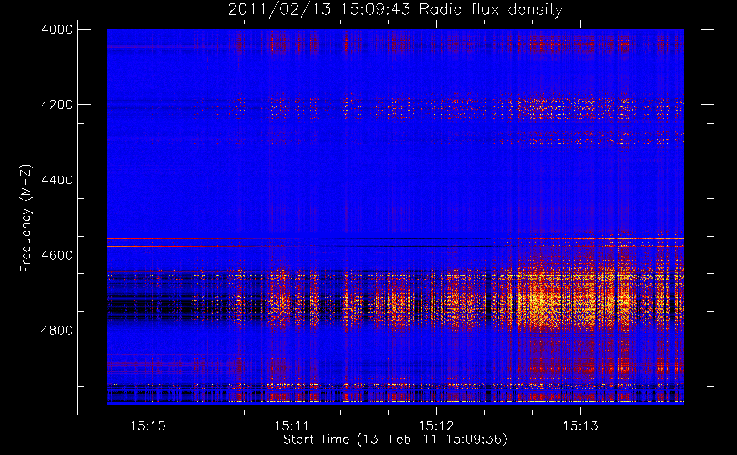This screenshot has width=737, height=455.
Task: Click the 'Frequency (MHZ)' axis title
Action: (26, 218)
